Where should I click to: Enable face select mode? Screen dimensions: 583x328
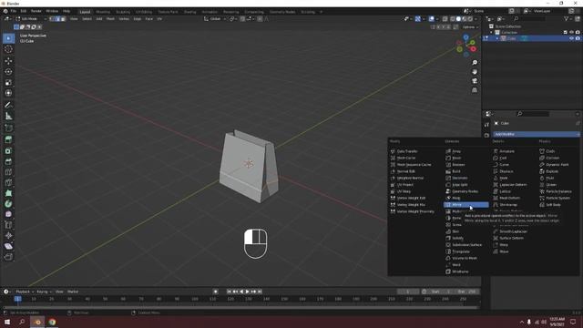pos(63,18)
